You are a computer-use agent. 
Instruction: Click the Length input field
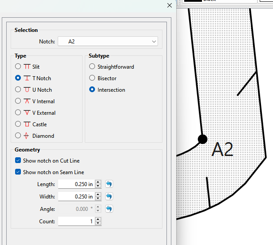[x=75, y=184]
